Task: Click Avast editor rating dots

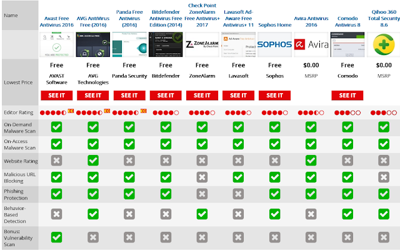Action: (x=53, y=112)
